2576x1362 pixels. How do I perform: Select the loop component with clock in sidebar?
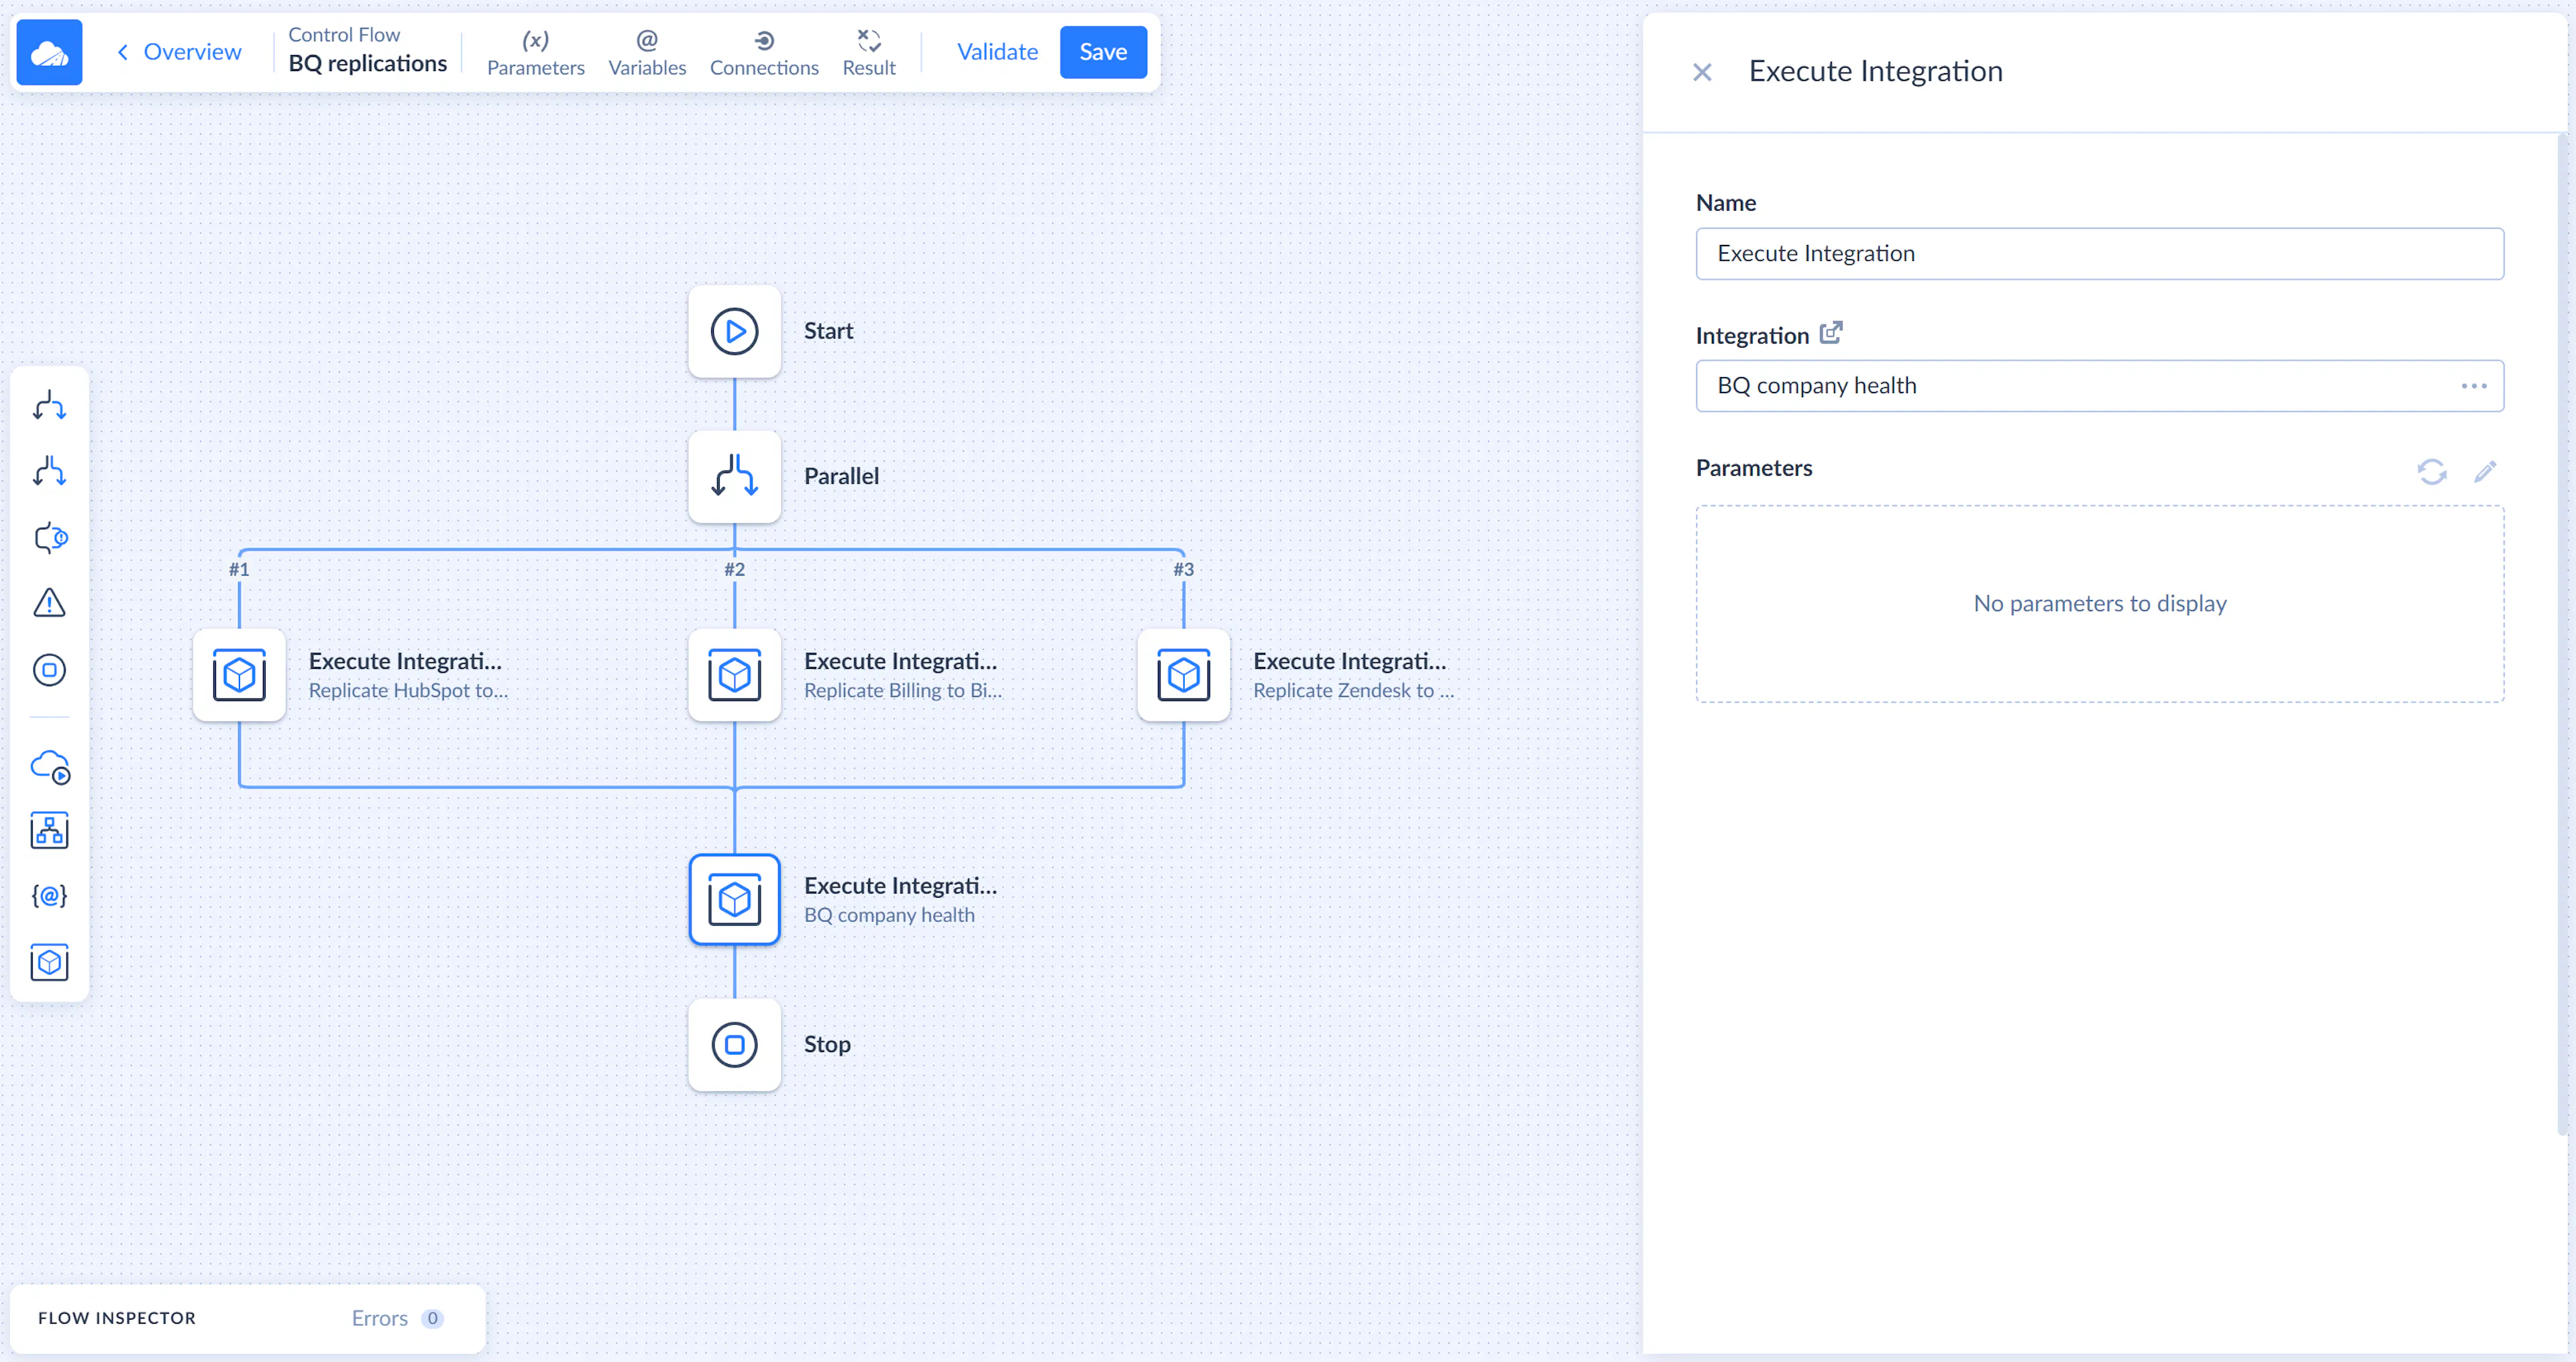(x=49, y=537)
